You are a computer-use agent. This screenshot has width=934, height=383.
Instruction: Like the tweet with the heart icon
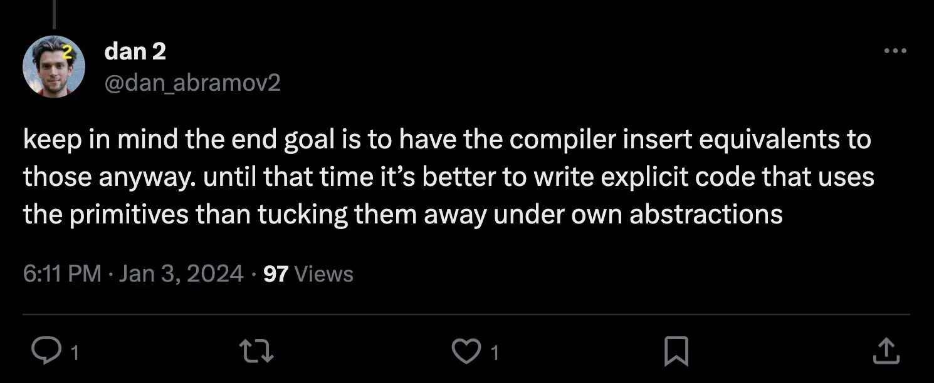click(x=466, y=352)
